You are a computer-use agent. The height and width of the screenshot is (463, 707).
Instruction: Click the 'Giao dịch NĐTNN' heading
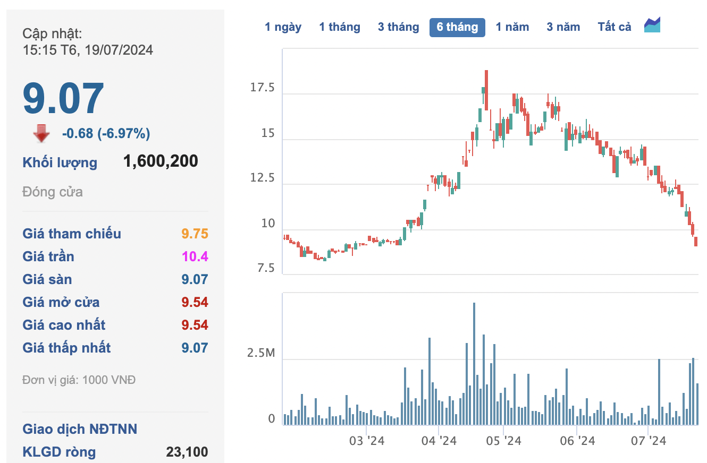(80, 429)
